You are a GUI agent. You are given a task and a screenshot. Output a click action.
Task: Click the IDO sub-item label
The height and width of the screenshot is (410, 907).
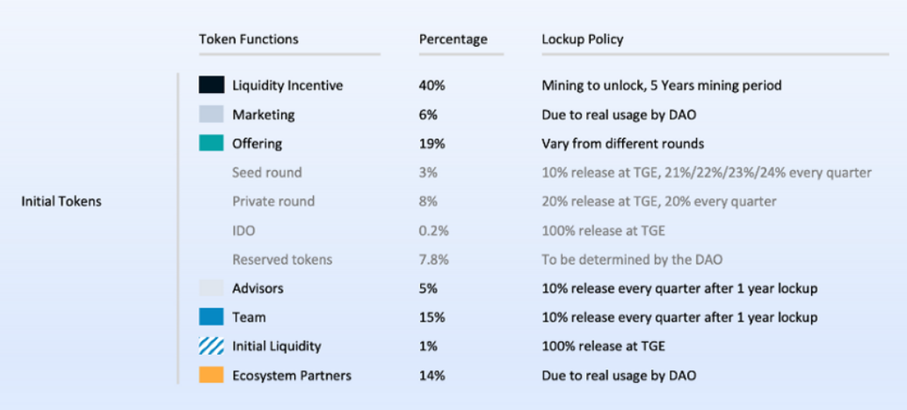coord(246,230)
